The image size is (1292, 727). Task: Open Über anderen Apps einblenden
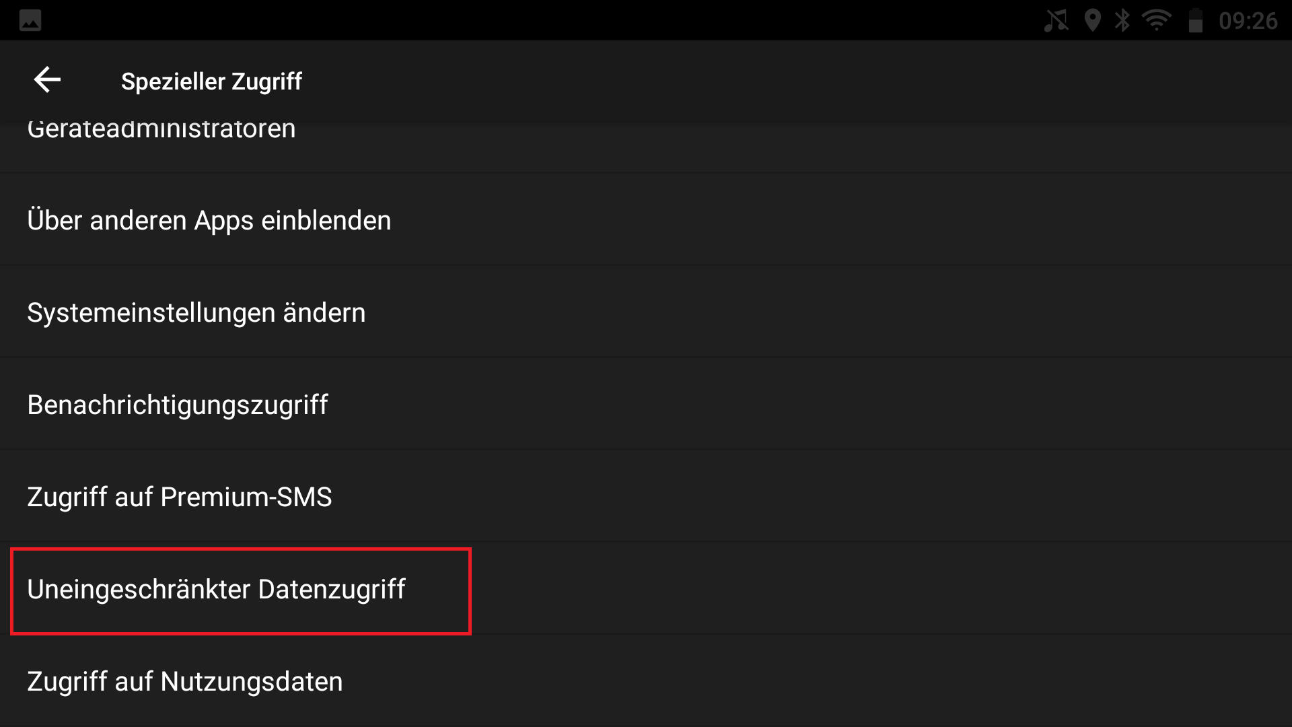coord(646,220)
